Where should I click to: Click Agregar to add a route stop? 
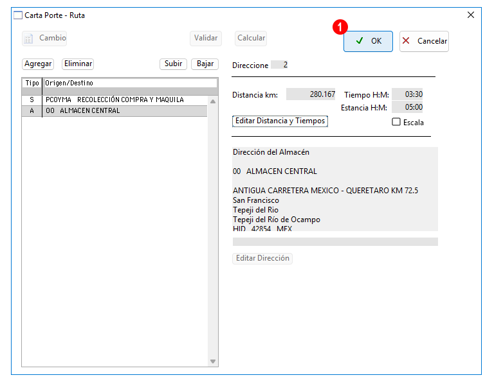point(38,64)
